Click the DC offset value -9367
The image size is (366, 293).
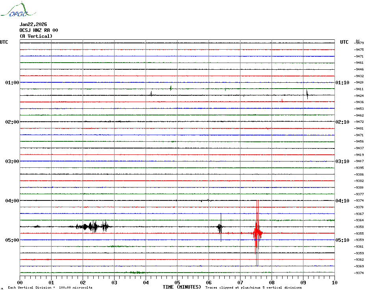tap(359, 214)
